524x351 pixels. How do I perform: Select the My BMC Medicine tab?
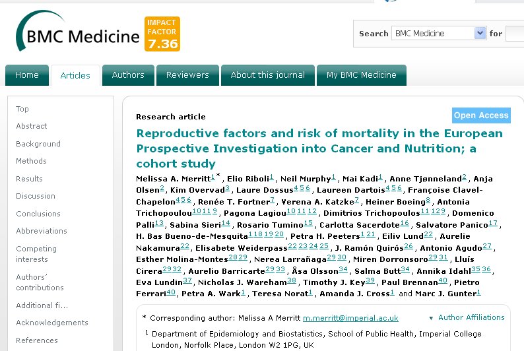point(362,75)
